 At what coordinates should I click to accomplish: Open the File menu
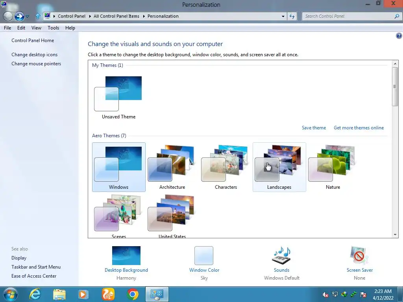pyautogui.click(x=7, y=28)
